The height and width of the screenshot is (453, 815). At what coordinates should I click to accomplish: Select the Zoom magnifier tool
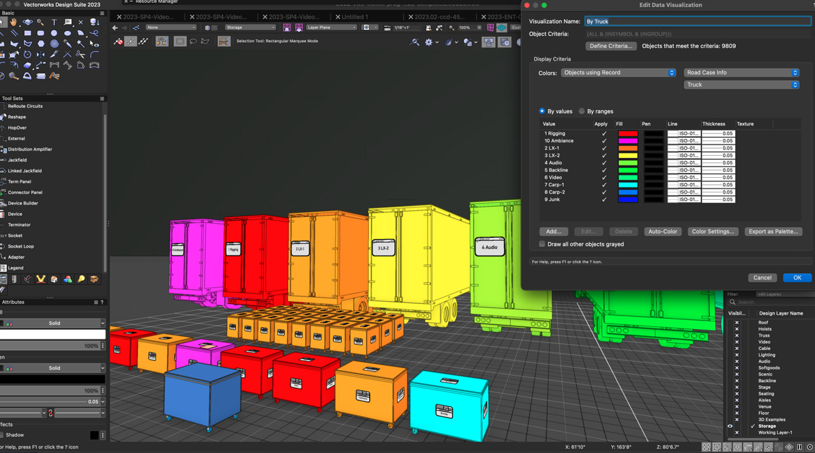41,22
